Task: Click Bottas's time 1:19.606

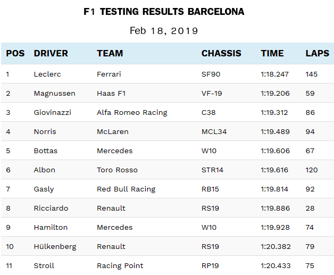Action: point(275,151)
